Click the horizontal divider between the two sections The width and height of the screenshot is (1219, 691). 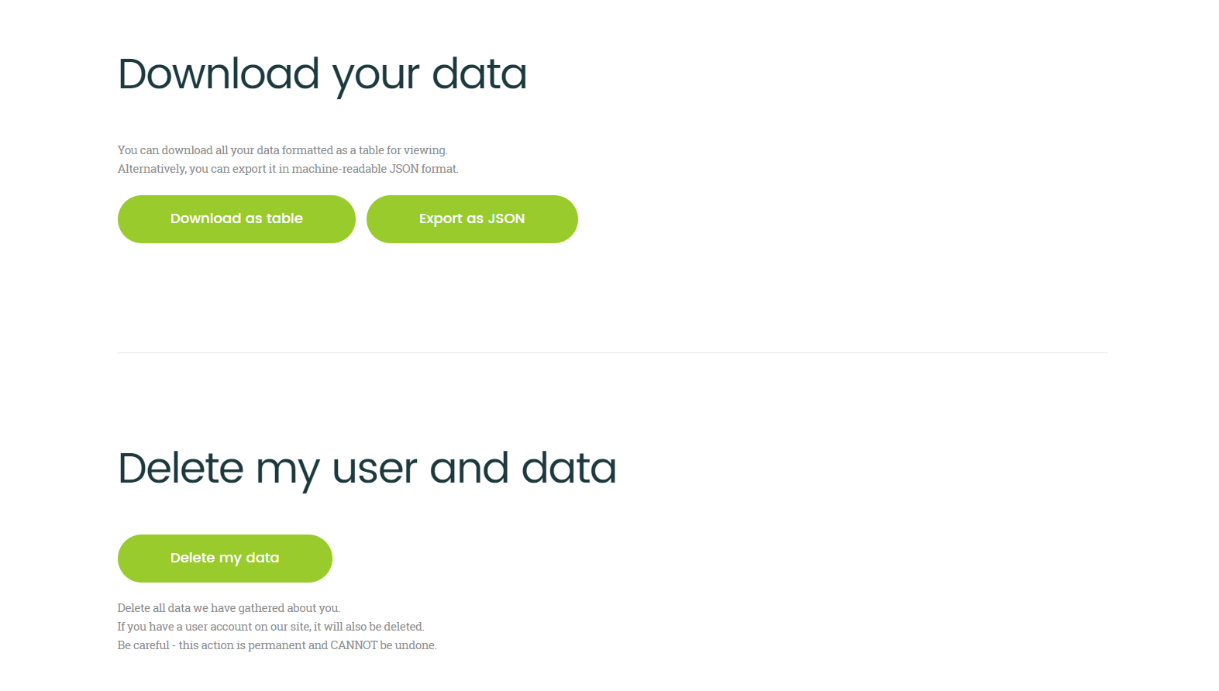612,353
